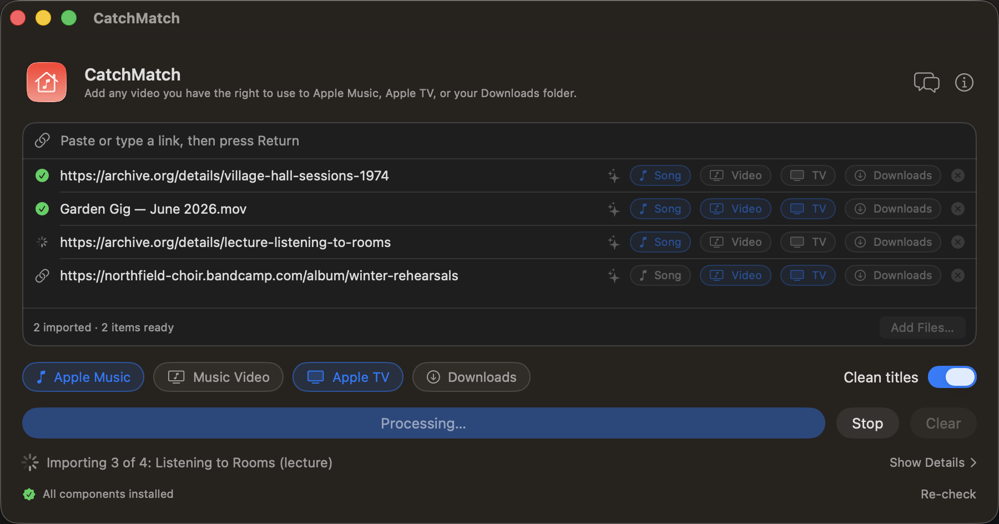The height and width of the screenshot is (524, 999).
Task: Click the sparkle icon for winter-rehearsals row
Action: [x=613, y=275]
